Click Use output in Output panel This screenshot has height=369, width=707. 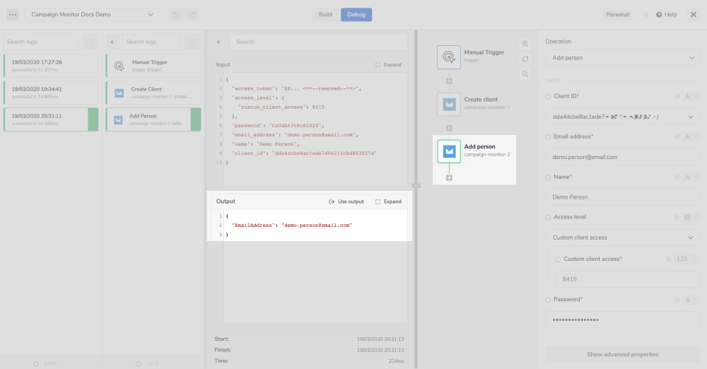tap(346, 201)
